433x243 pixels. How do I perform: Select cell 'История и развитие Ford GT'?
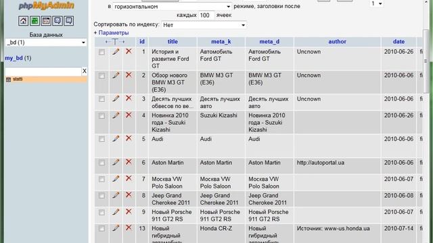[x=173, y=59]
